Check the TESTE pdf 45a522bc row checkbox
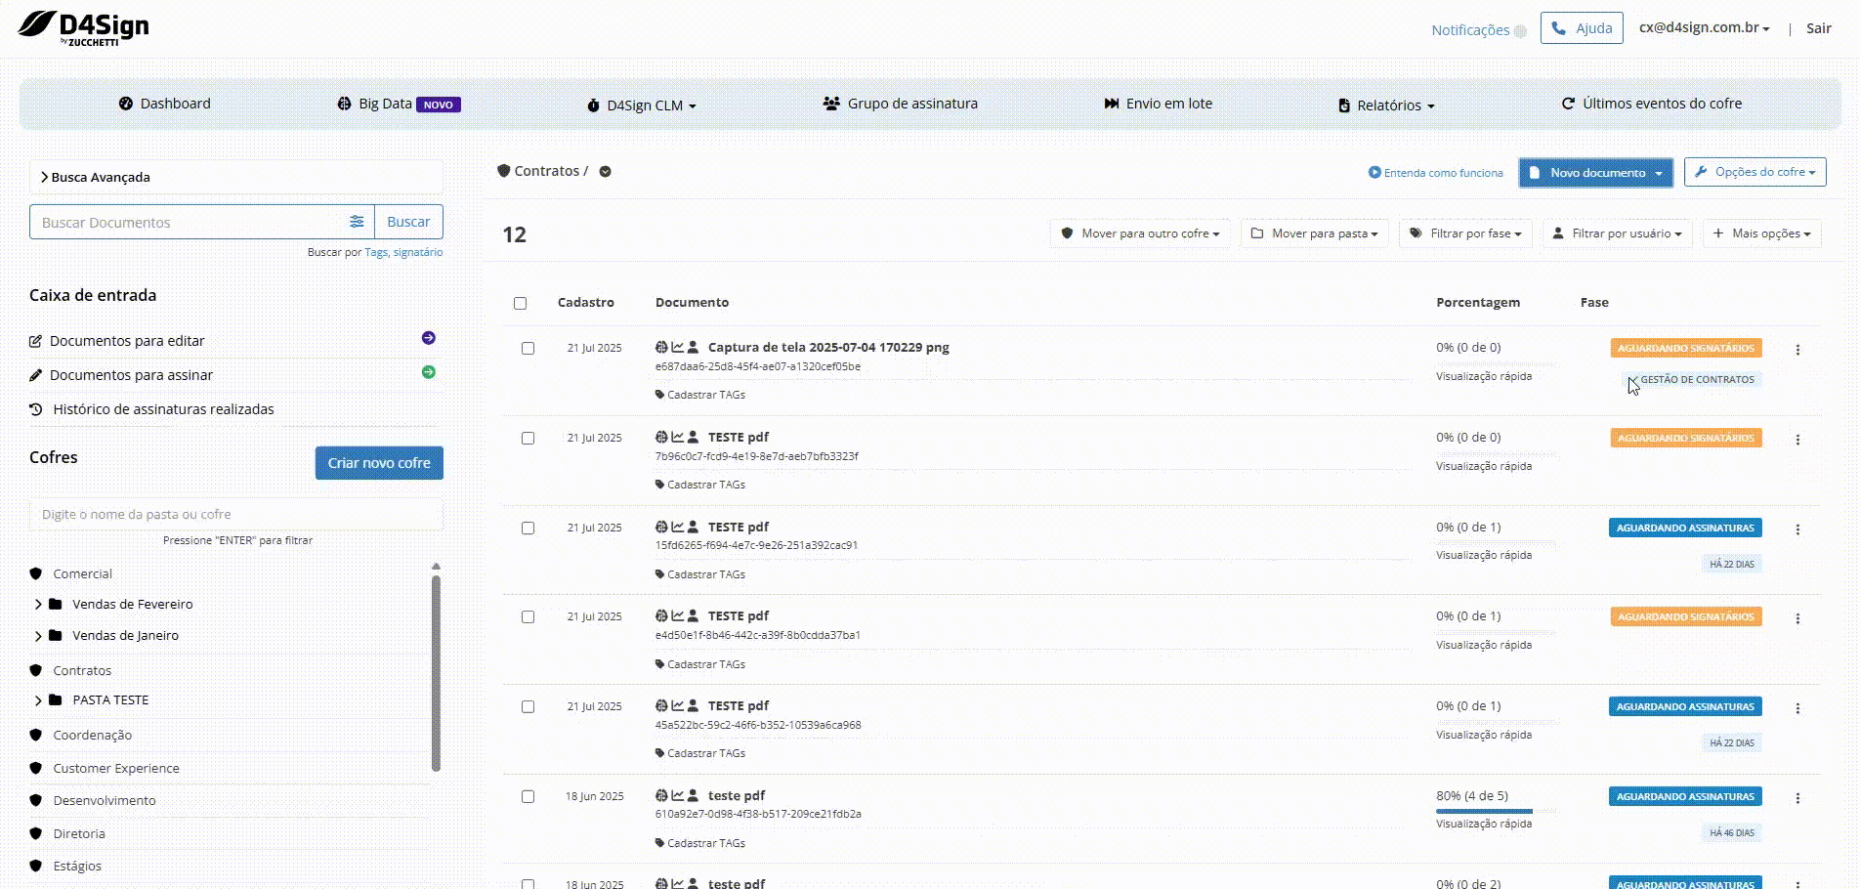Screen dimensions: 1860x889 click(x=528, y=706)
